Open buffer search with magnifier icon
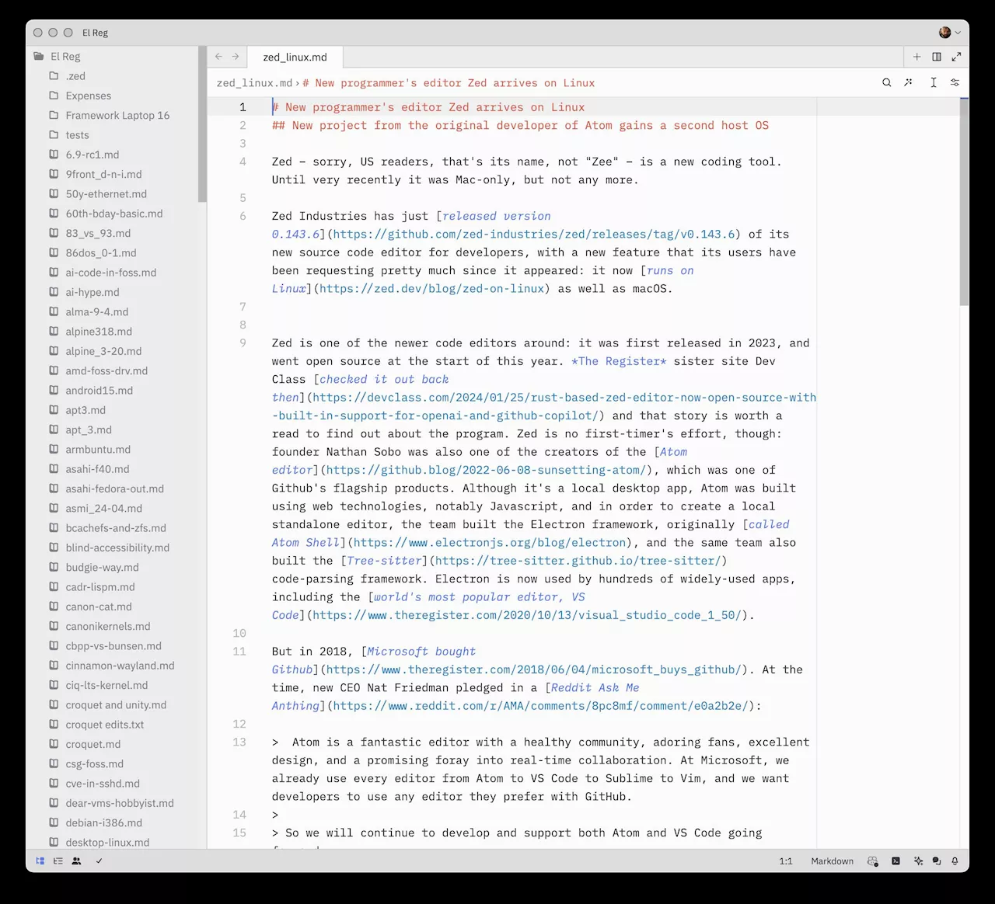The height and width of the screenshot is (904, 995). (886, 82)
